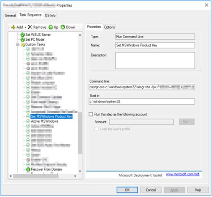
Task: Click the Type field Run Command Line
Action: point(155,37)
